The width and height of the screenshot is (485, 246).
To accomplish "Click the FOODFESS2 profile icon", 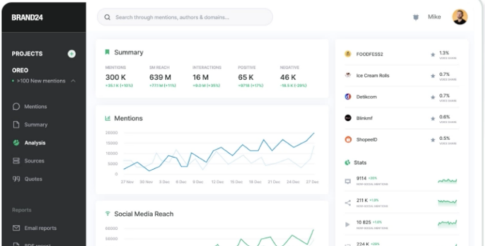I will point(348,54).
